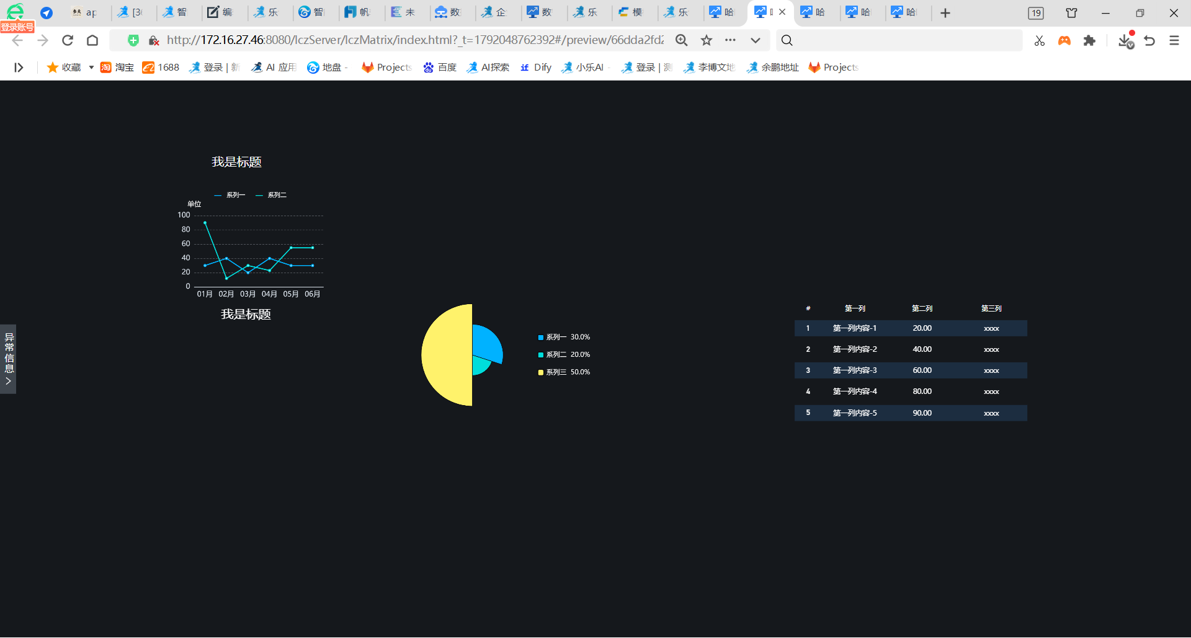The width and height of the screenshot is (1191, 638).
Task: Open the 百度 bookmark
Action: 440,68
